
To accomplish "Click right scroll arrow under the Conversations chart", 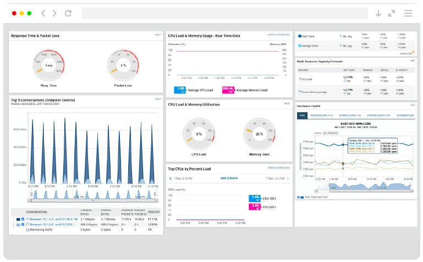I will [x=156, y=200].
